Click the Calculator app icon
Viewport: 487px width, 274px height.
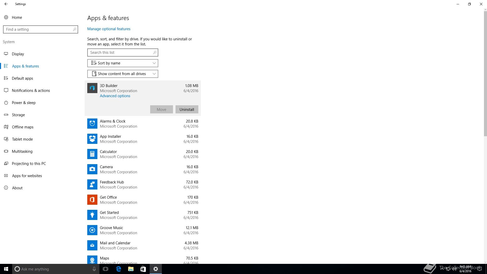coord(92,154)
